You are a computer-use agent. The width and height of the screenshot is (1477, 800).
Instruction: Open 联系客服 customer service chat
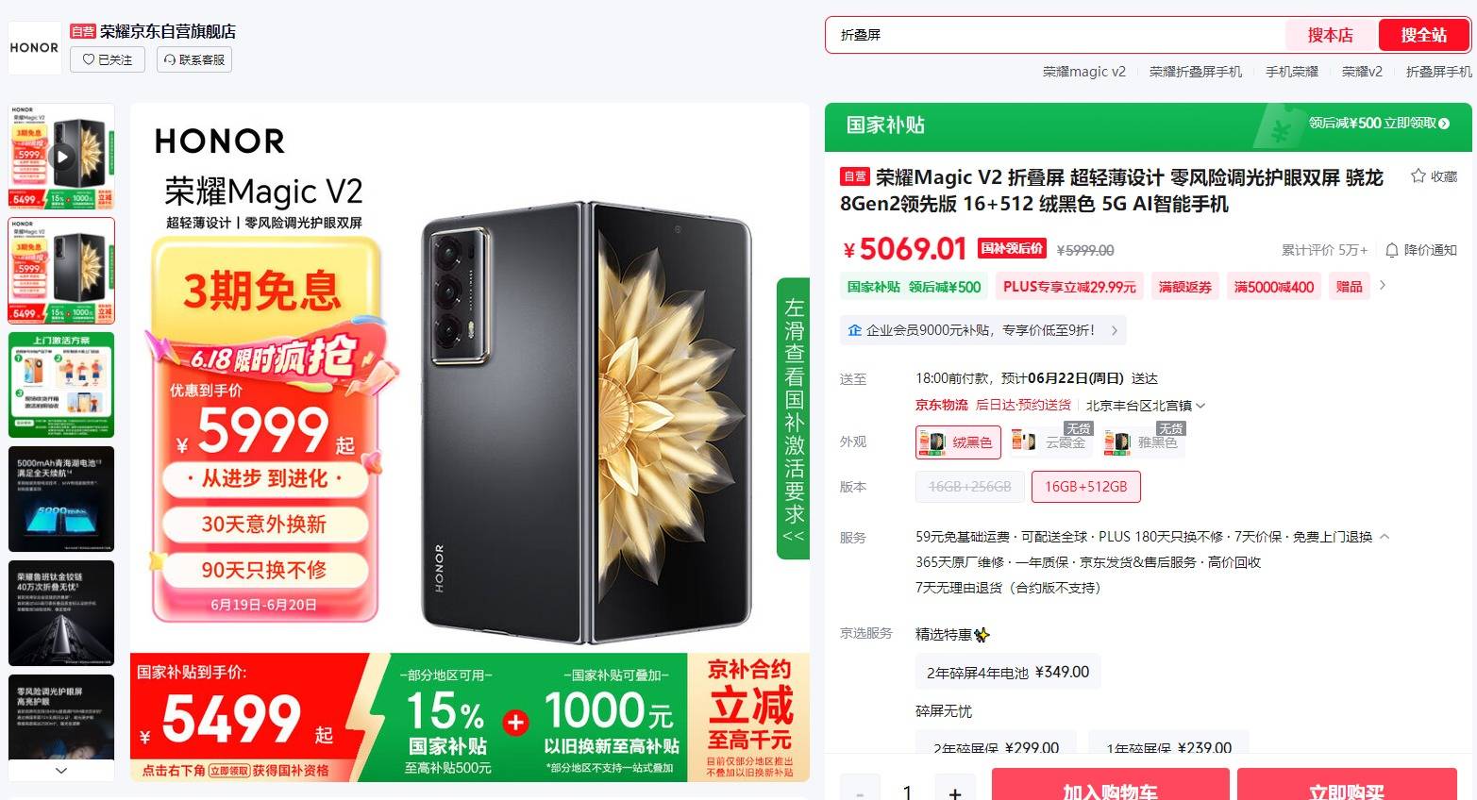[x=194, y=59]
